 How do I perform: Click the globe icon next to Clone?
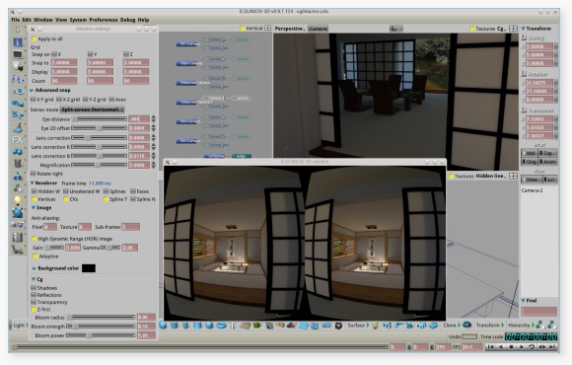[x=466, y=325]
